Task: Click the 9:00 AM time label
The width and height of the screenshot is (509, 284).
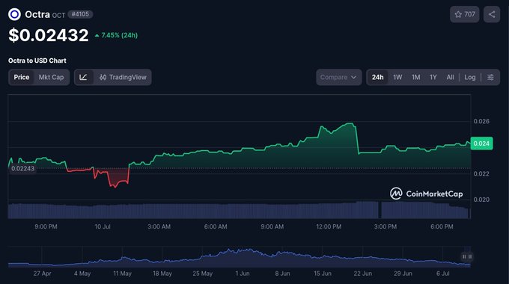Action: point(272,226)
